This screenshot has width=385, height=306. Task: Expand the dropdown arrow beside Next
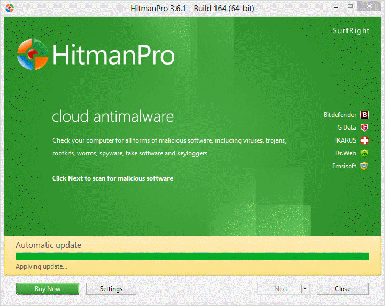click(x=305, y=289)
